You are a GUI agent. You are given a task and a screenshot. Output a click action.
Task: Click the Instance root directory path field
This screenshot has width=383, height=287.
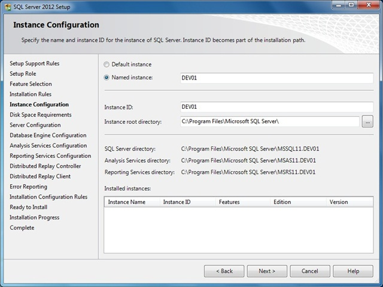coord(269,122)
